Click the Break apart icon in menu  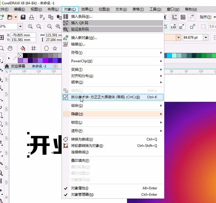66,97
